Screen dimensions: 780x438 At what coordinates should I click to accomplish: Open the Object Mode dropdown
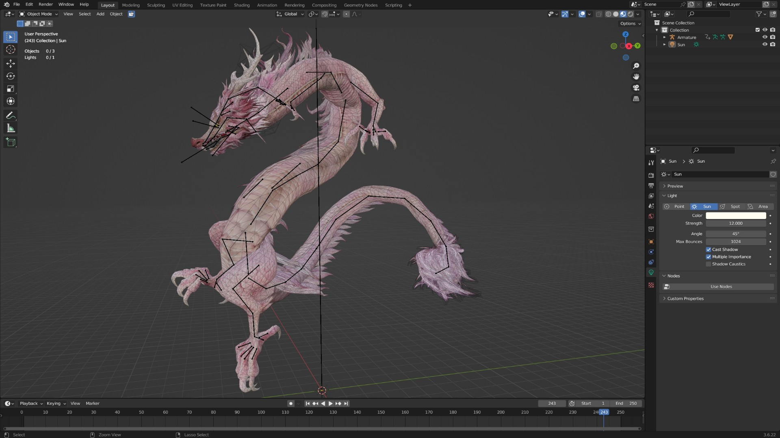point(39,14)
